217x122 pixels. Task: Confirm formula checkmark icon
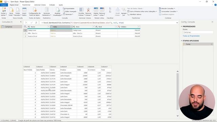click(x=32, y=23)
